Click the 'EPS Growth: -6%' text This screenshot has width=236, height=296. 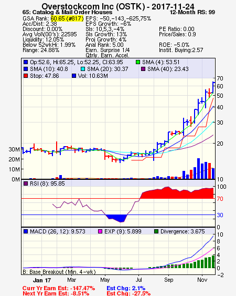[109, 24]
